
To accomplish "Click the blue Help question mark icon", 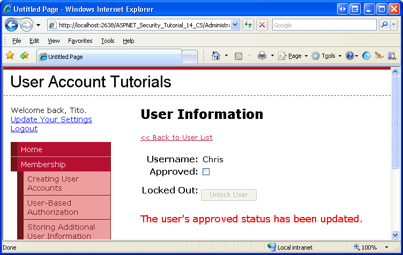I will pyautogui.click(x=350, y=56).
